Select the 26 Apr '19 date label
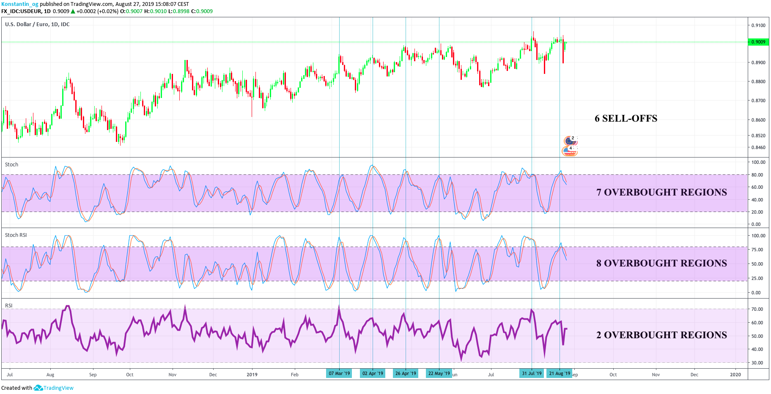 coord(406,373)
